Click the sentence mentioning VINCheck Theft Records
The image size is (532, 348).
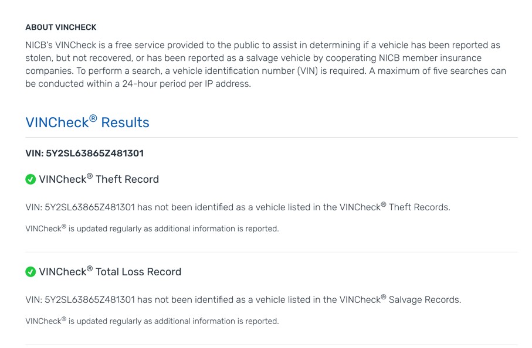point(238,207)
